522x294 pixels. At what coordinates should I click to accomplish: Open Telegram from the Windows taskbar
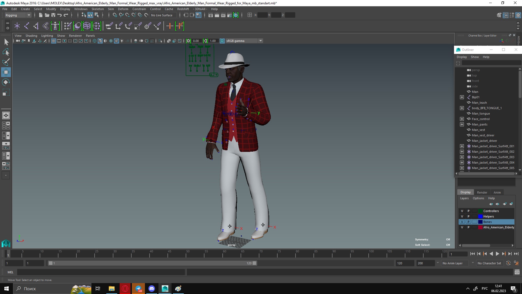pyautogui.click(x=138, y=289)
